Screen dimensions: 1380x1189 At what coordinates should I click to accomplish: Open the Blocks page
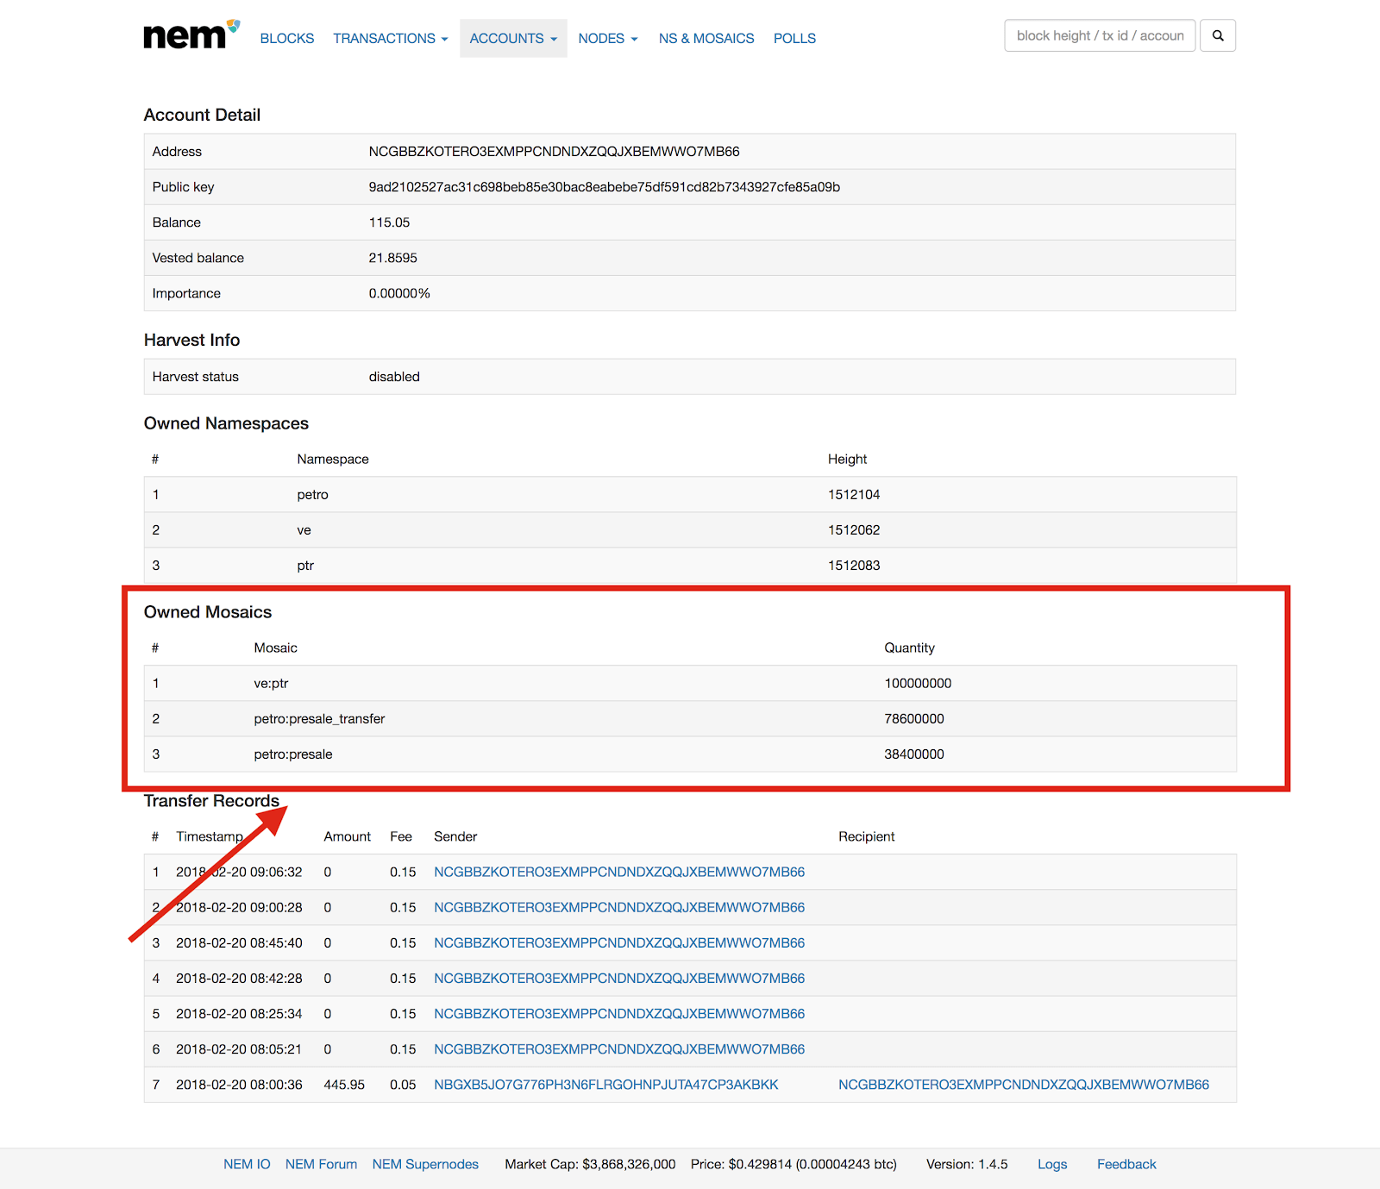(x=286, y=39)
